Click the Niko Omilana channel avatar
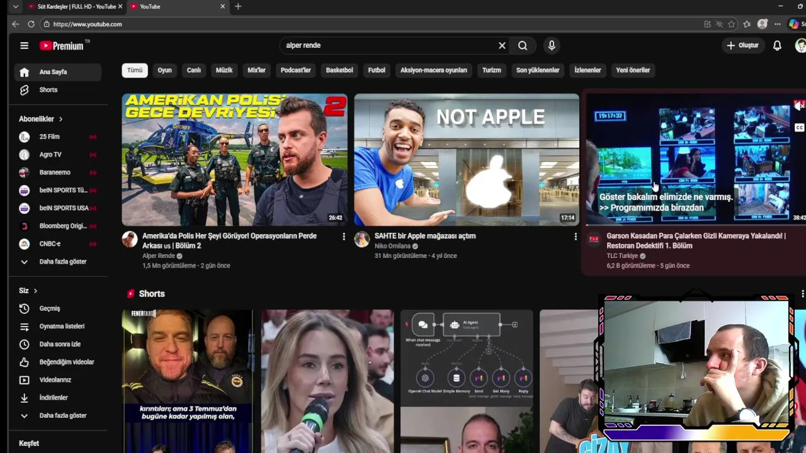This screenshot has width=806, height=453. tap(361, 239)
